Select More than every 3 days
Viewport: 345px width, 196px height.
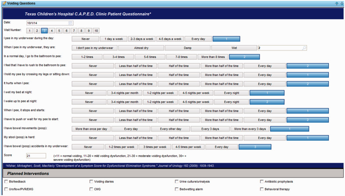pyautogui.click(x=250, y=129)
